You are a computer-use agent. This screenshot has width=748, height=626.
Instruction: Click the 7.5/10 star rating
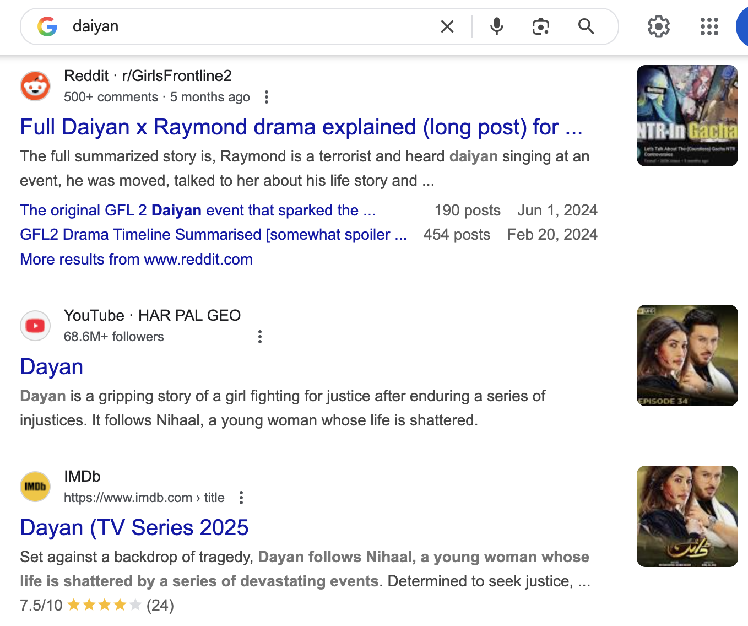coord(97,606)
